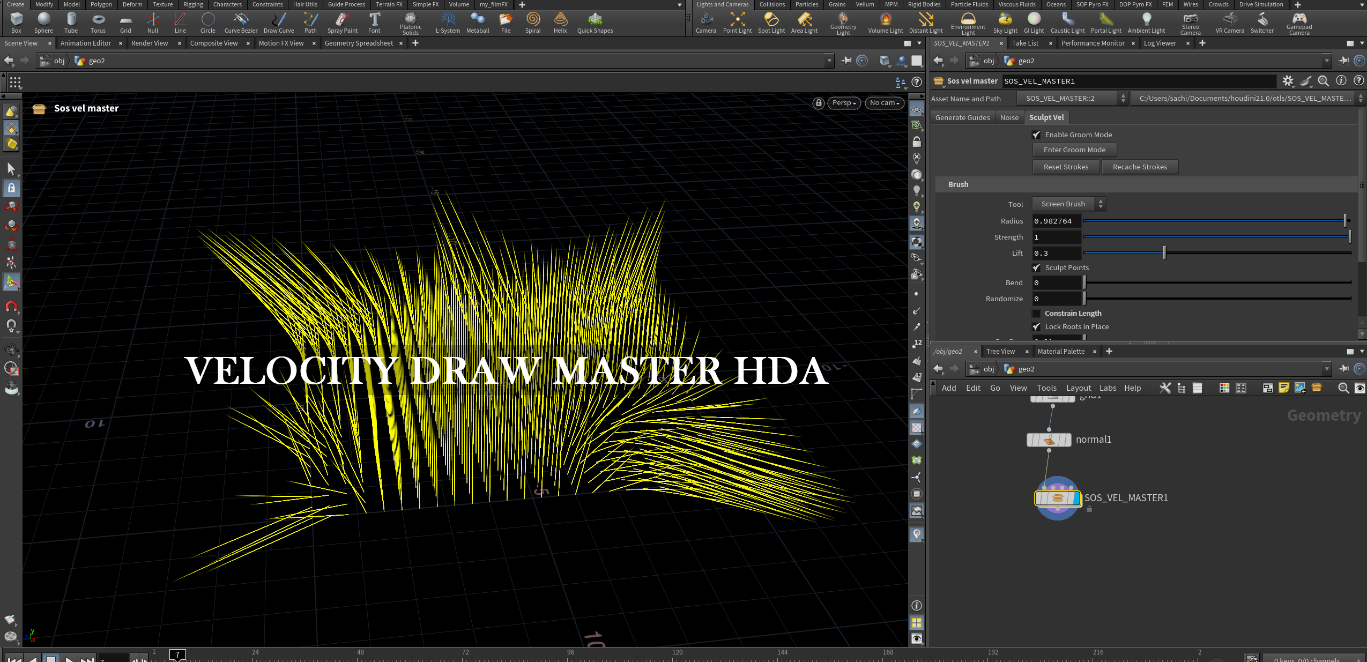Click the Radius value field
This screenshot has width=1367, height=662.
point(1057,221)
